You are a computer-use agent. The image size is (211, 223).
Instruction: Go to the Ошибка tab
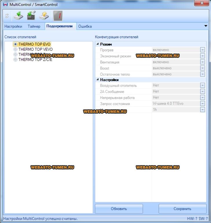tap(85, 26)
